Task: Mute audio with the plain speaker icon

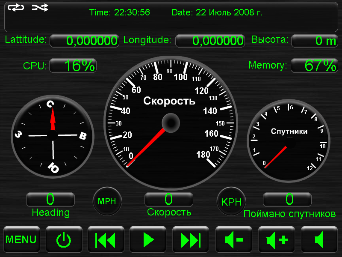Action: pos(319,240)
